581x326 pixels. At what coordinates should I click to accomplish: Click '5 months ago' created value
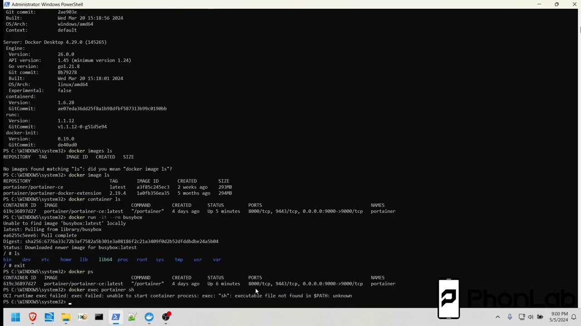tap(194, 193)
